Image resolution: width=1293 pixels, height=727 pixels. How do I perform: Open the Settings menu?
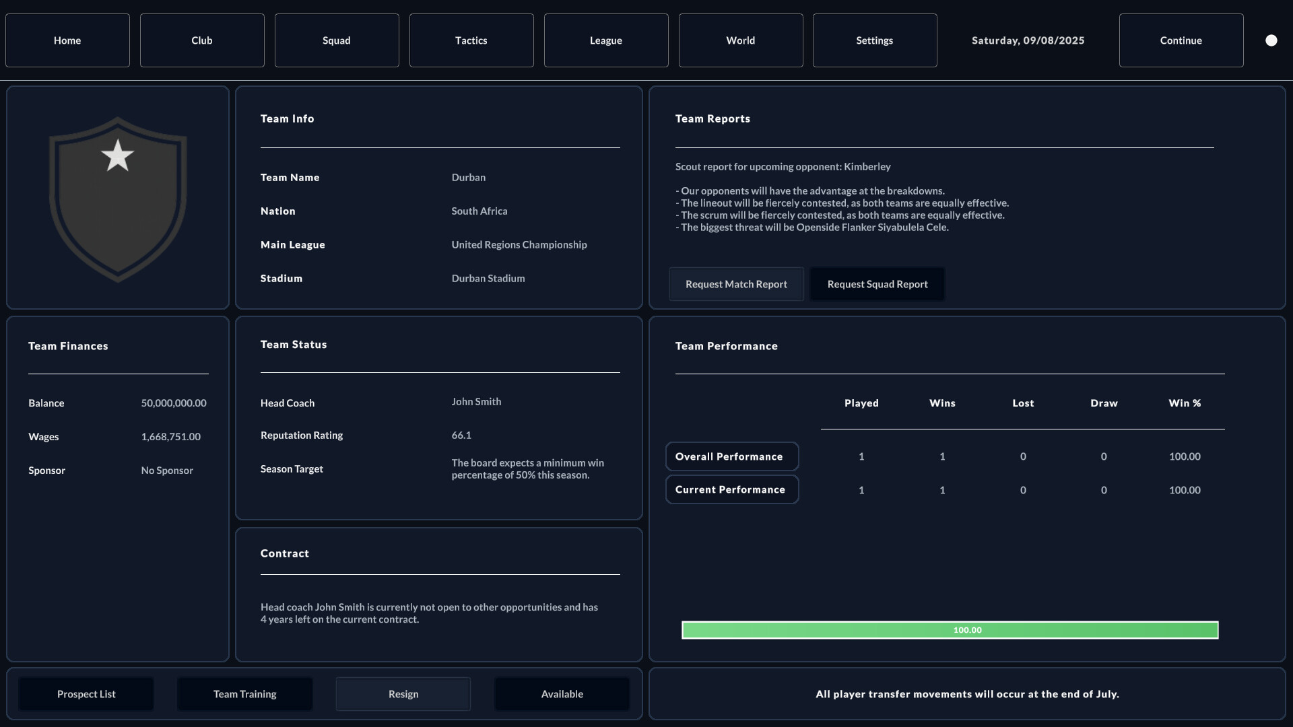(875, 40)
